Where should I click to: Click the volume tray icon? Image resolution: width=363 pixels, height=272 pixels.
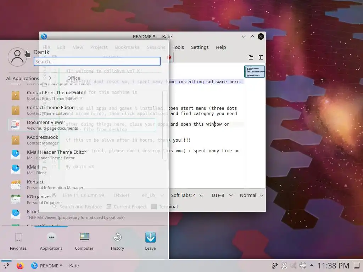click(293, 266)
